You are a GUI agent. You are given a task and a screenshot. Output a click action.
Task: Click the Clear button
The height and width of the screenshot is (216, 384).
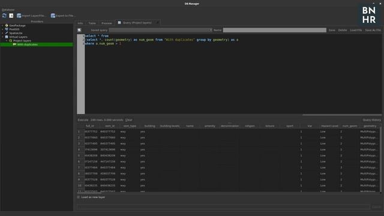coord(129,120)
